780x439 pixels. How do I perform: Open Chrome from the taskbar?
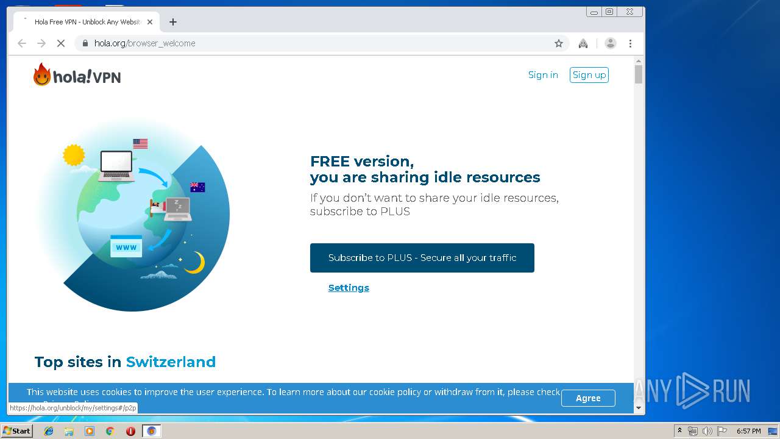click(x=110, y=431)
